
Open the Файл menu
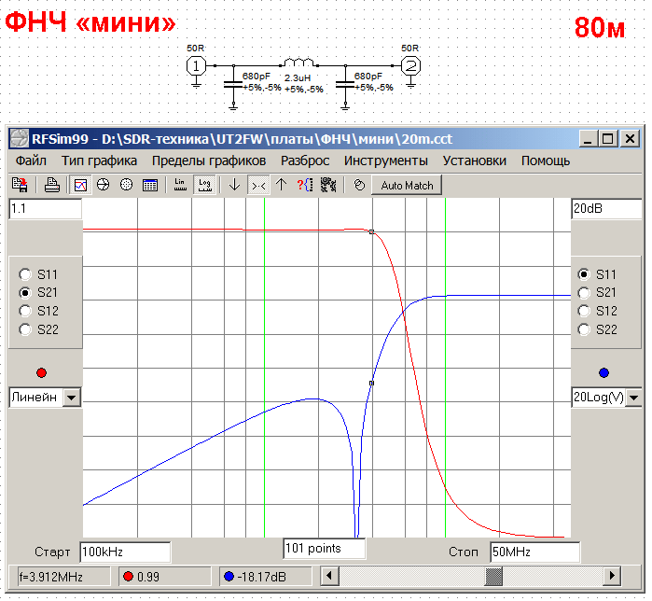(31, 161)
